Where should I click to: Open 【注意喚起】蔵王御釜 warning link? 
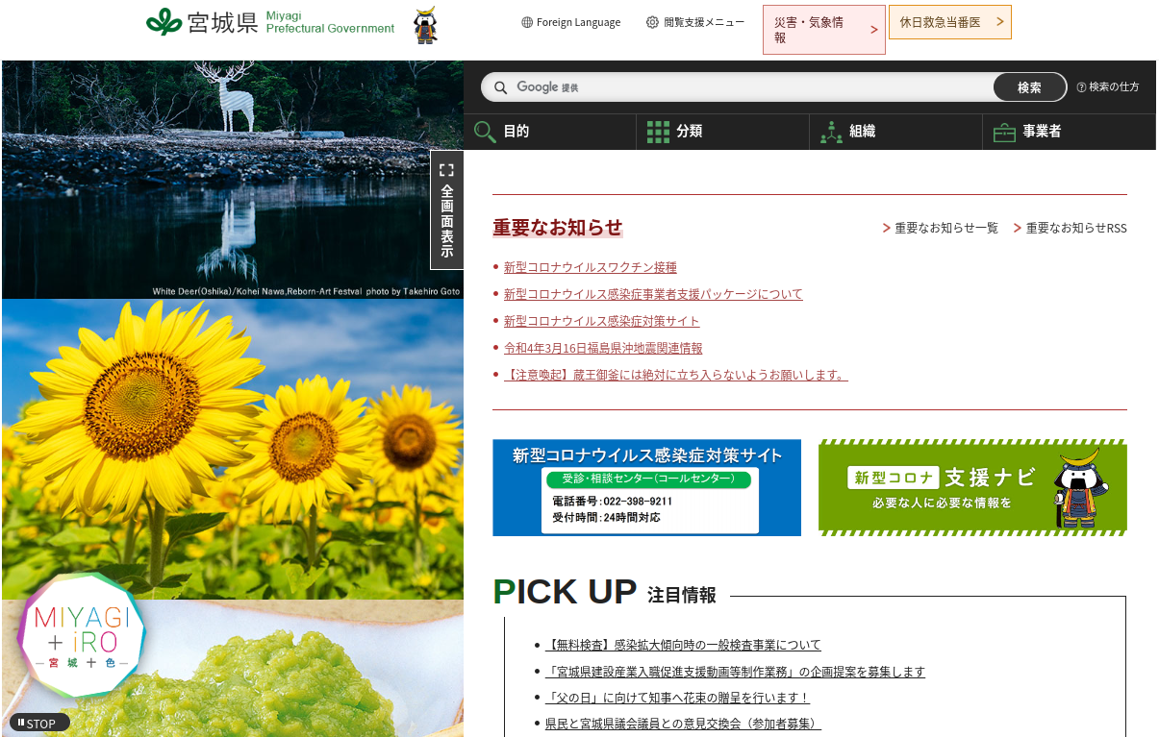(676, 375)
